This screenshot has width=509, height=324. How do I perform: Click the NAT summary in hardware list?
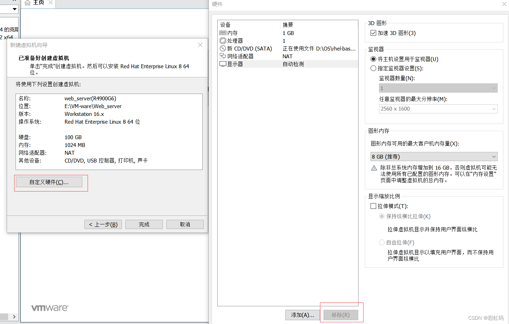click(x=288, y=56)
